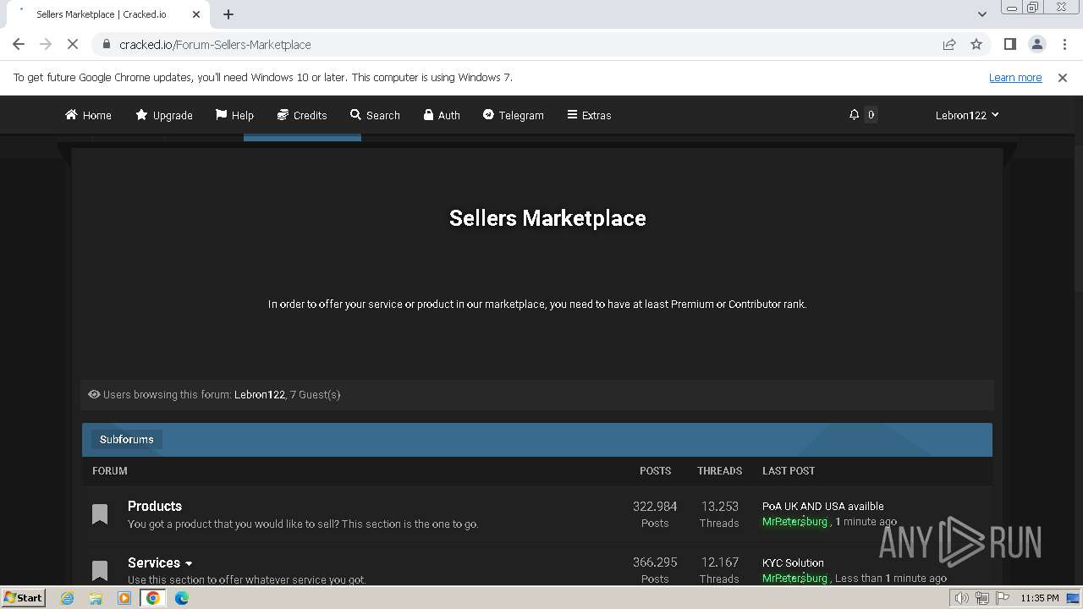Screen dimensions: 1083x609
Task: Click the 13.253 threads count
Action: [719, 506]
